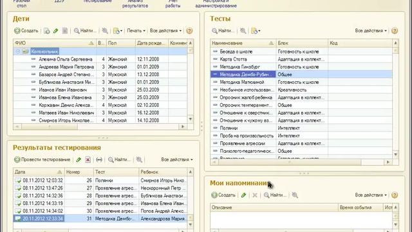Open the help icon in the Тесты panel
This screenshot has height=232, width=412.
pos(394,31)
